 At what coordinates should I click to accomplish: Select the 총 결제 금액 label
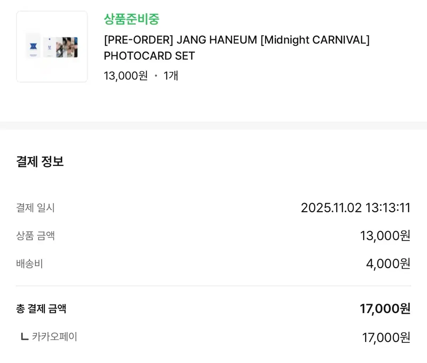coord(41,308)
